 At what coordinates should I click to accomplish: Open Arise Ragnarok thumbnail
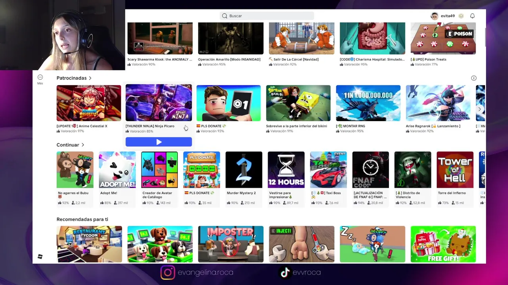click(438, 103)
